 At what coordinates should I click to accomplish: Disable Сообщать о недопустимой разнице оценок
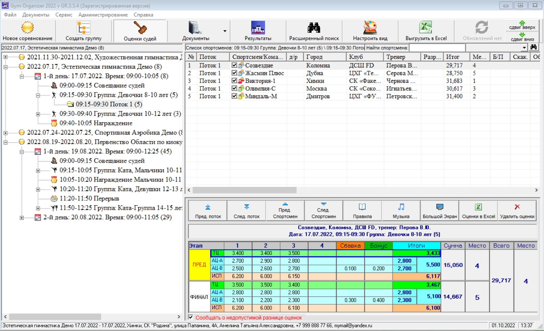pyautogui.click(x=191, y=317)
